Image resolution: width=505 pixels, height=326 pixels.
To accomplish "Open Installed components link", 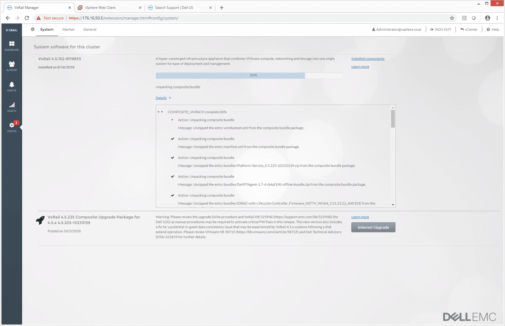I will tap(368, 59).
